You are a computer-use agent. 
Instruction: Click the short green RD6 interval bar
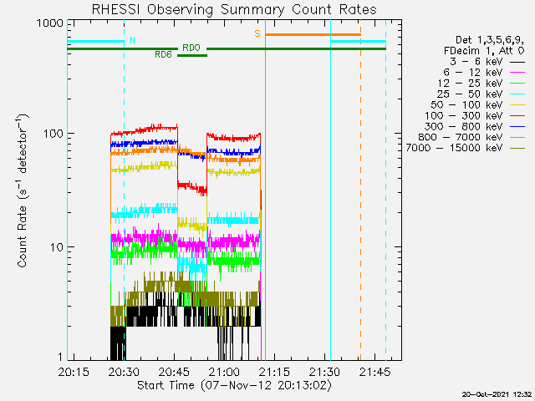pyautogui.click(x=192, y=56)
